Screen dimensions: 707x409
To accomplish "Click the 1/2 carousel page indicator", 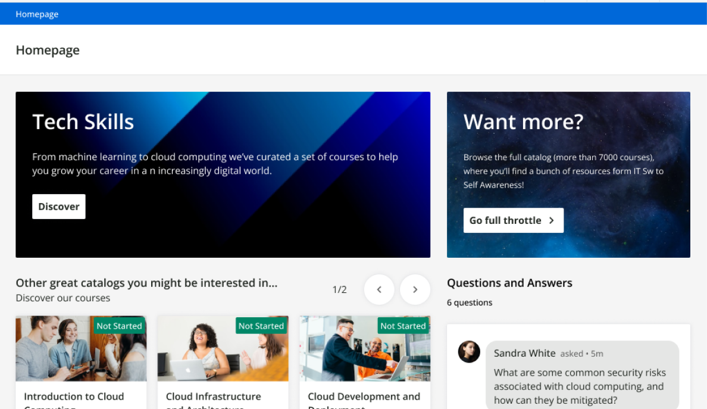I will tap(339, 290).
